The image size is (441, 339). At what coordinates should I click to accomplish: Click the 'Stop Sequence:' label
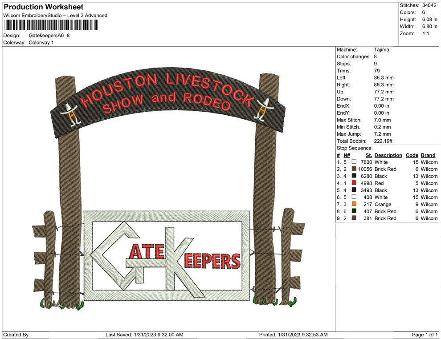[x=355, y=148]
